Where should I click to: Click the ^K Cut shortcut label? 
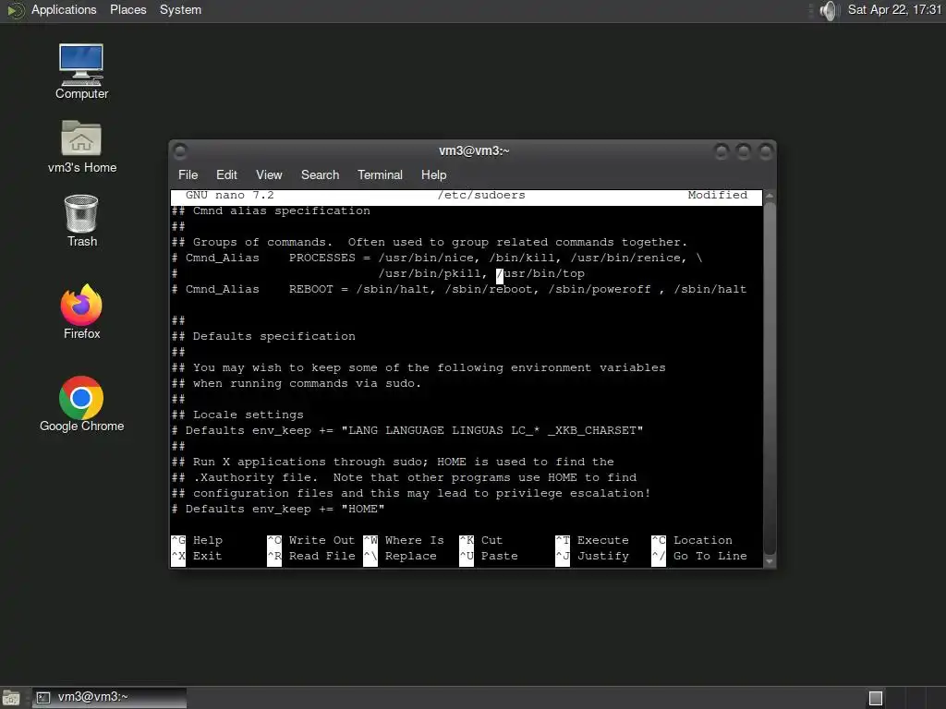(480, 540)
